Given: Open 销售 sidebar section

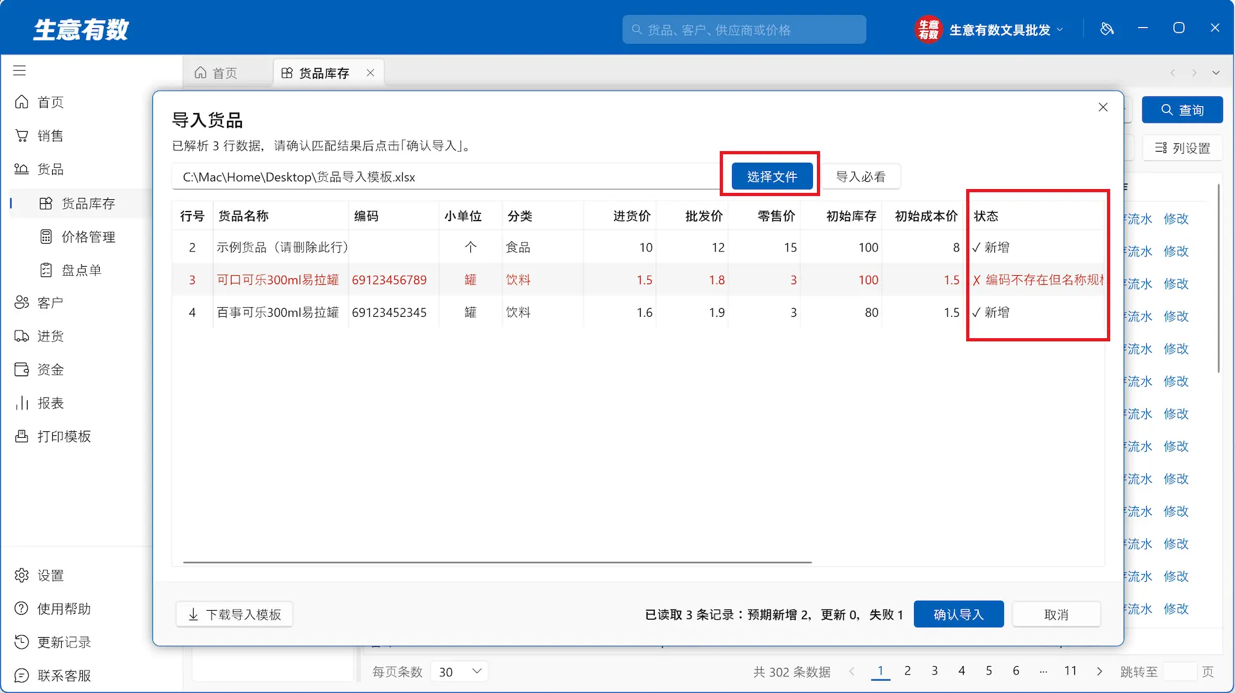Looking at the screenshot, I should [50, 136].
